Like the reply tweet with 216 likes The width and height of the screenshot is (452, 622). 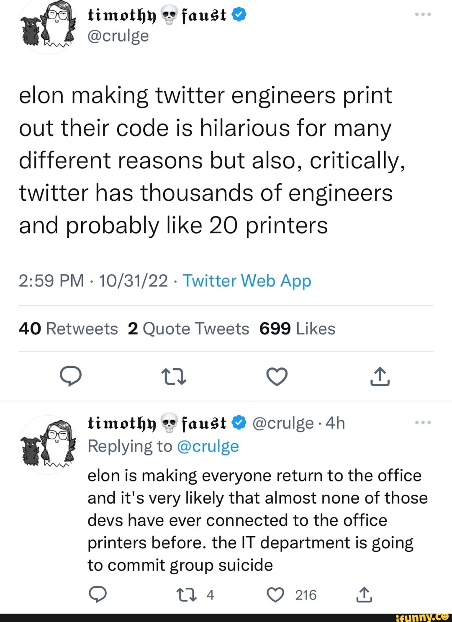pos(276,594)
